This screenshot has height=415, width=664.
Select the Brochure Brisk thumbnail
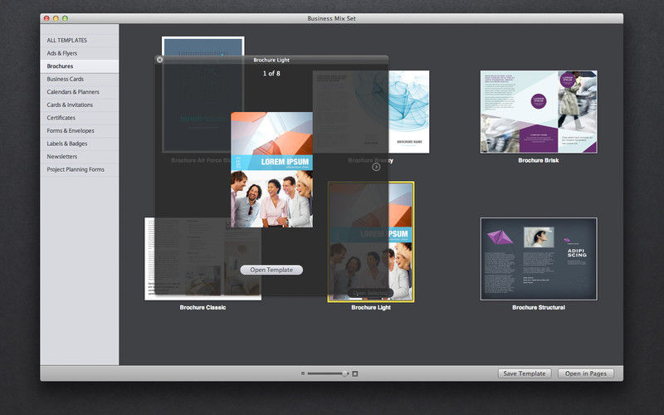click(539, 112)
